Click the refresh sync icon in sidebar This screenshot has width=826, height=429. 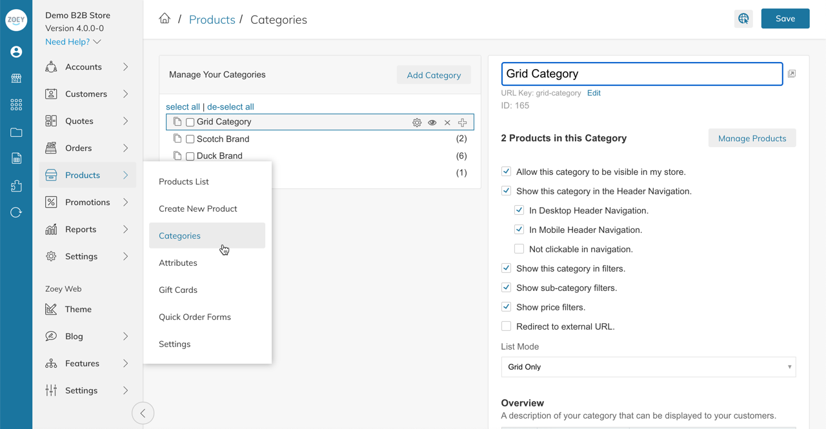click(x=16, y=212)
